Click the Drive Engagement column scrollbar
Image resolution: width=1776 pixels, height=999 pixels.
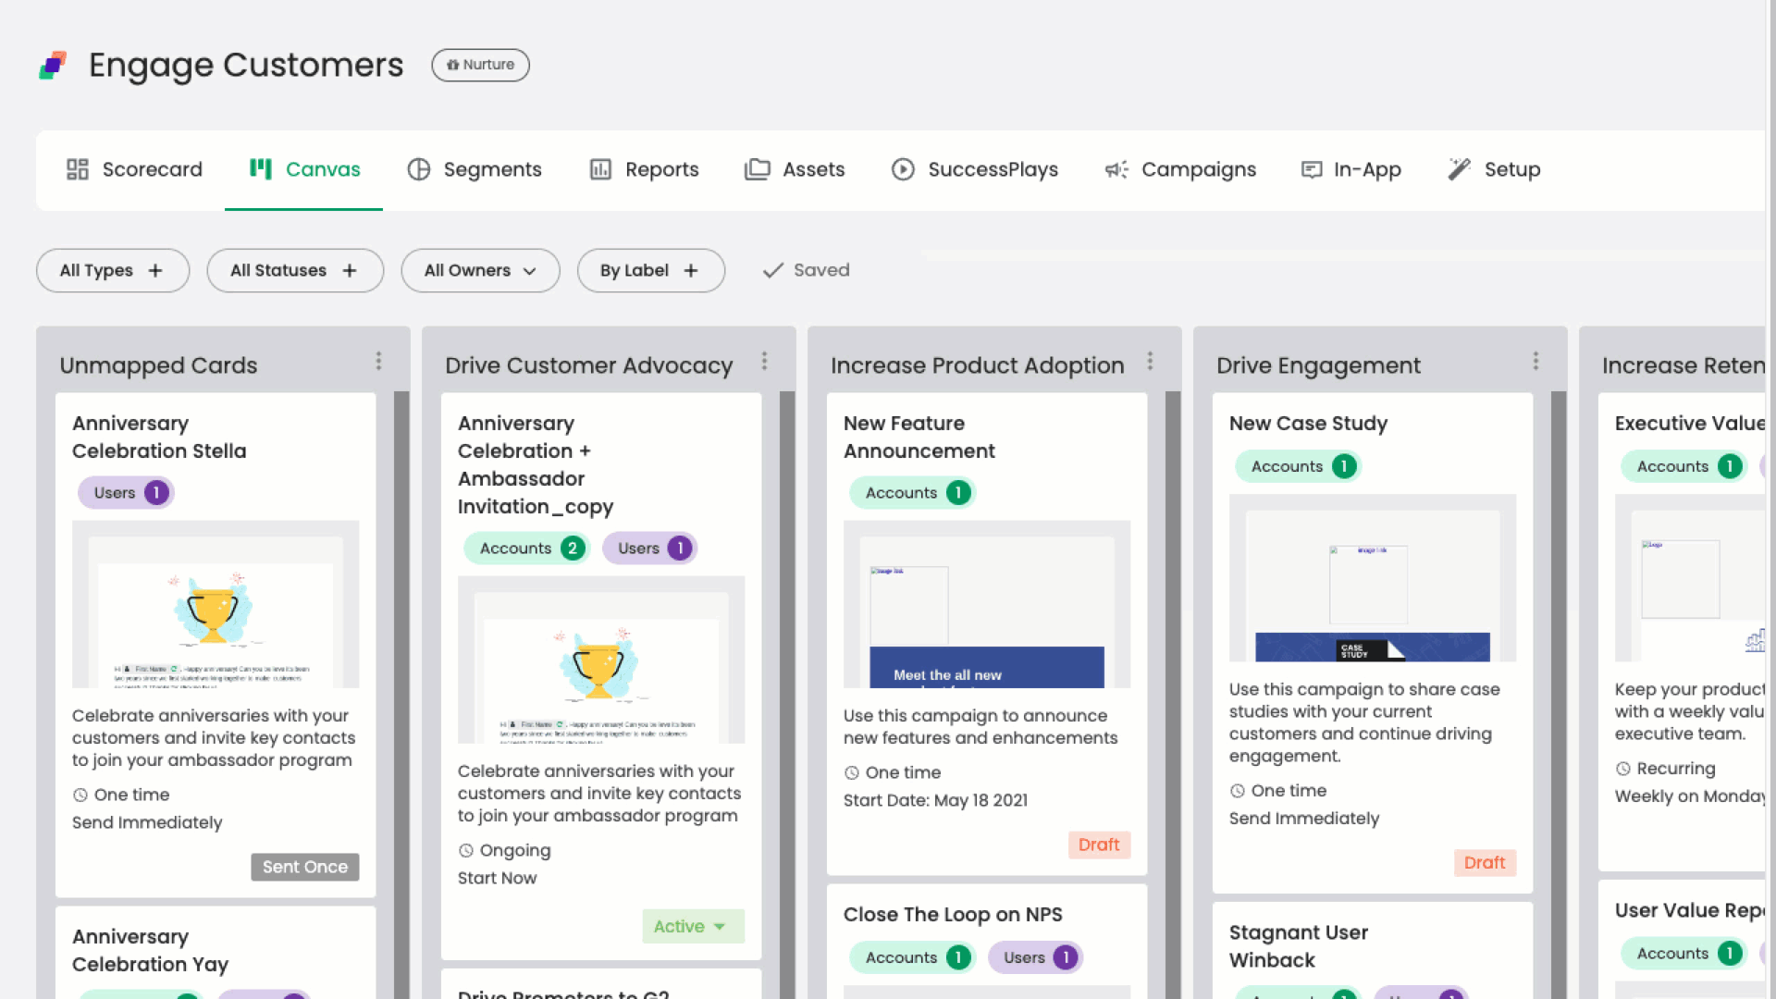coord(1559,694)
